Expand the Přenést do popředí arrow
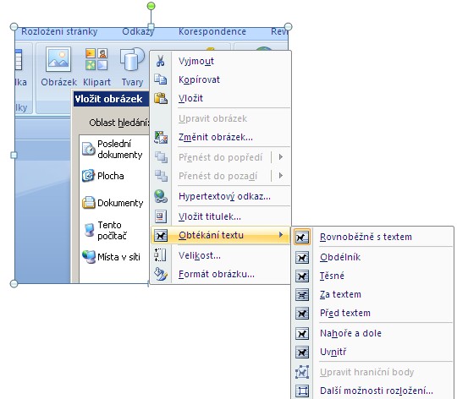Image resolution: width=457 pixels, height=399 pixels. coord(281,157)
